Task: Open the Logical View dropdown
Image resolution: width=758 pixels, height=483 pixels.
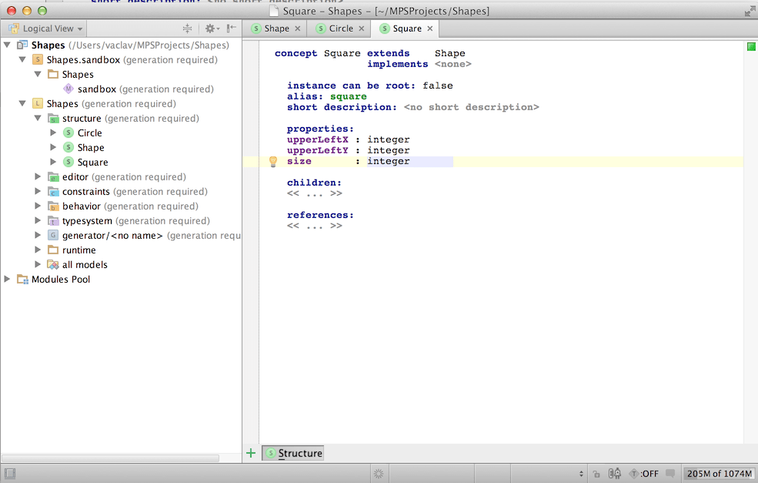Action: click(x=47, y=29)
